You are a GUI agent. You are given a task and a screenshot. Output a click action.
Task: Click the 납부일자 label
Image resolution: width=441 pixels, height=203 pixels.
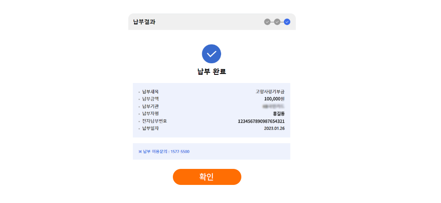[x=151, y=129]
